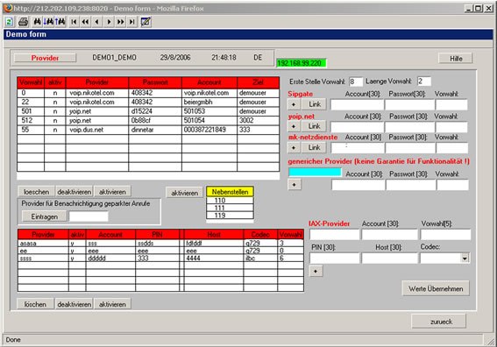Jump to last record icon

pos(131,22)
